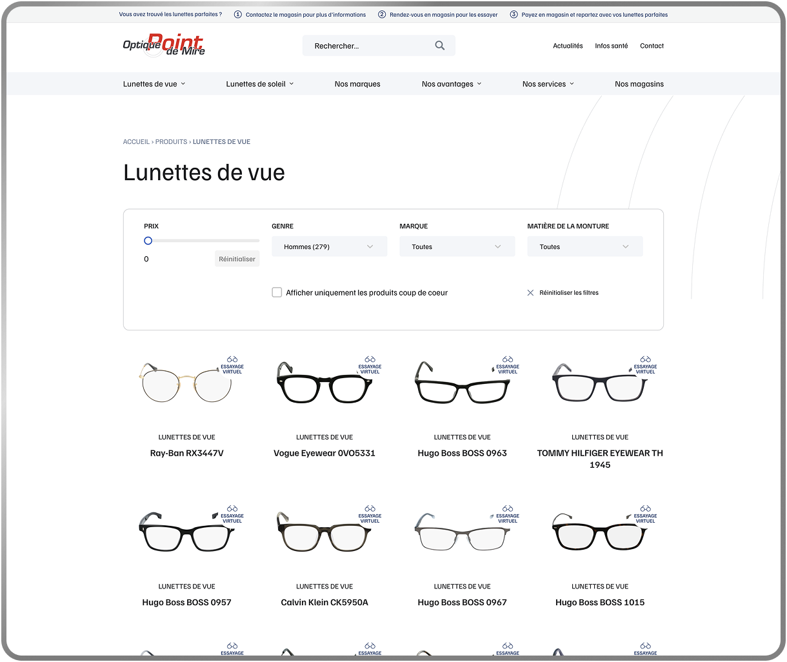Click step 2 Rendez-vous en magasin text
This screenshot has width=787, height=662.
[x=444, y=15]
